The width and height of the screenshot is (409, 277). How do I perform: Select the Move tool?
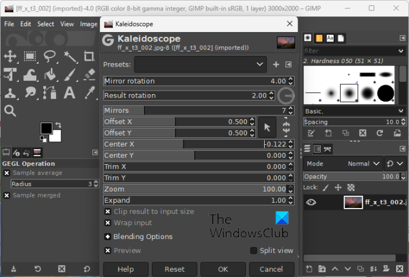[x=10, y=56]
